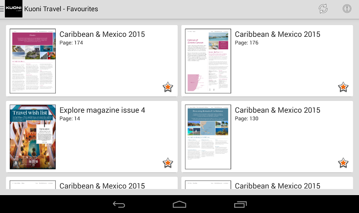Click the 'Kuoni Travel - Favourites' header title
359x213 pixels.
pyautogui.click(x=61, y=9)
